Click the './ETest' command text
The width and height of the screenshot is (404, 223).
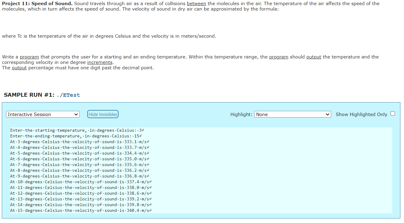(68, 95)
